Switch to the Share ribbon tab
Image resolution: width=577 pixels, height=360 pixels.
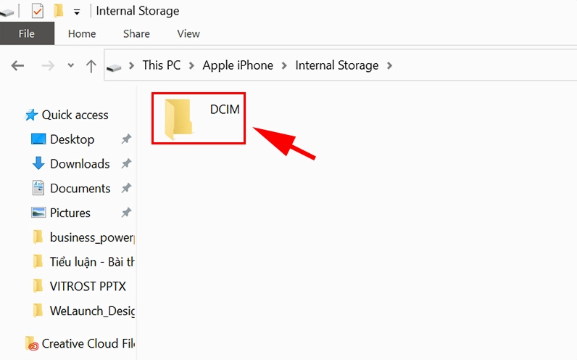136,33
